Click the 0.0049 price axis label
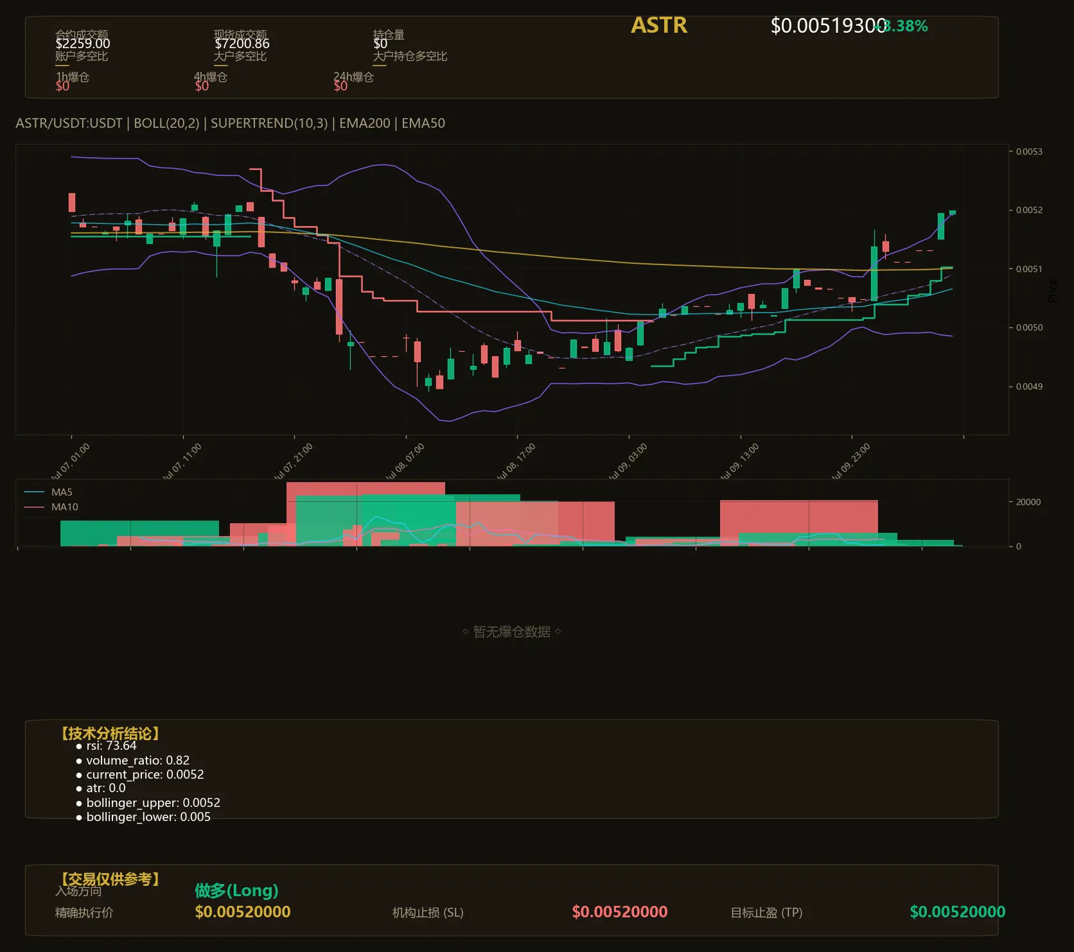This screenshot has width=1074, height=952. 1029,386
